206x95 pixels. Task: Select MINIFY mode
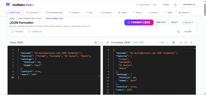point(175,22)
